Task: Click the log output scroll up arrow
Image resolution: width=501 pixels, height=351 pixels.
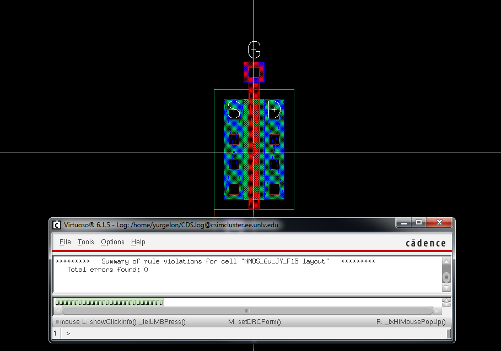Action: tap(446, 262)
